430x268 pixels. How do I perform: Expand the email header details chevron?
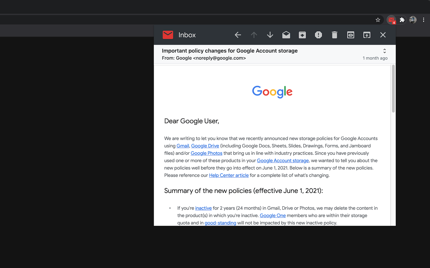(x=384, y=51)
